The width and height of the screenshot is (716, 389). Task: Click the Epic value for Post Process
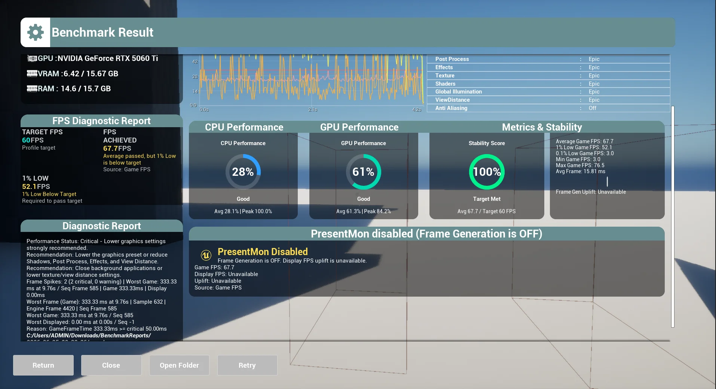pos(594,59)
